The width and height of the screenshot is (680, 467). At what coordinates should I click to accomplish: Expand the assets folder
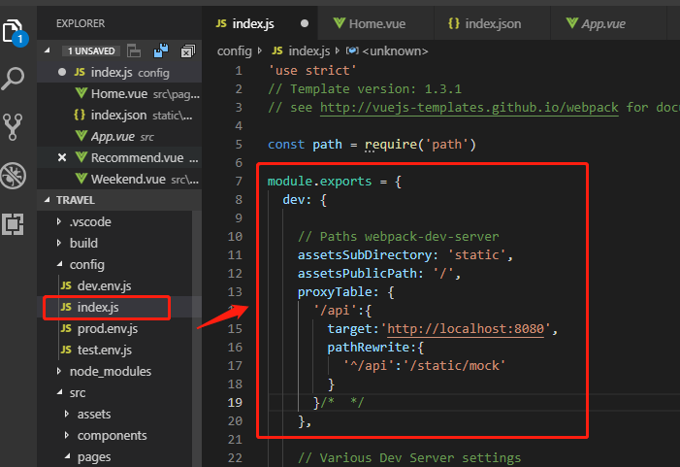coord(67,414)
